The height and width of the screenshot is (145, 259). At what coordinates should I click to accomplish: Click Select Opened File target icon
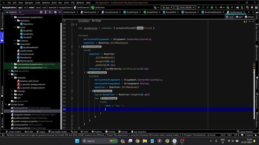click(x=41, y=12)
